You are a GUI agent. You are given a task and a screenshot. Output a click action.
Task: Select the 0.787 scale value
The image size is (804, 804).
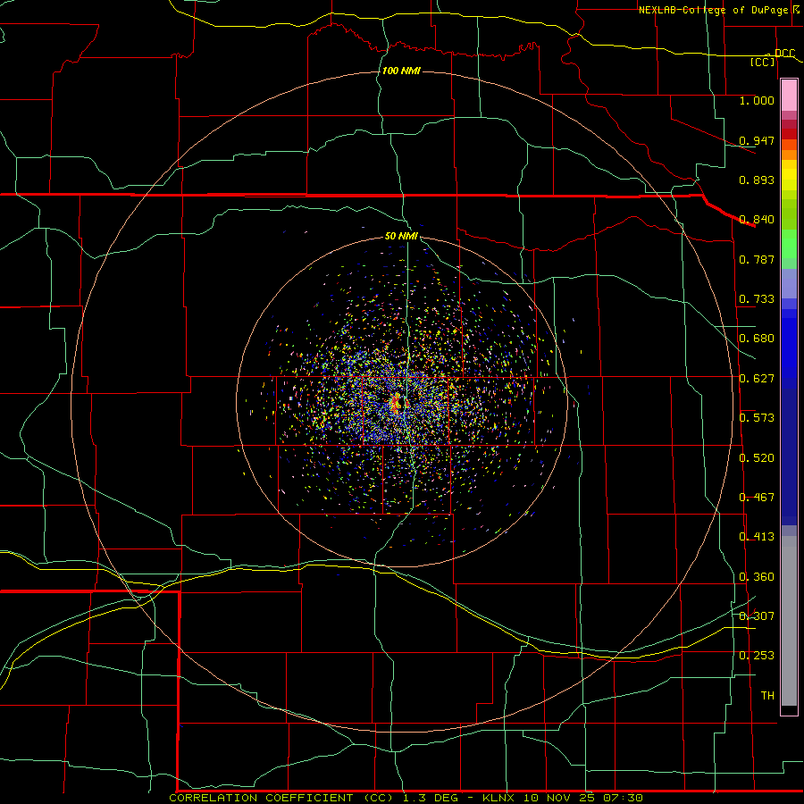click(x=757, y=259)
